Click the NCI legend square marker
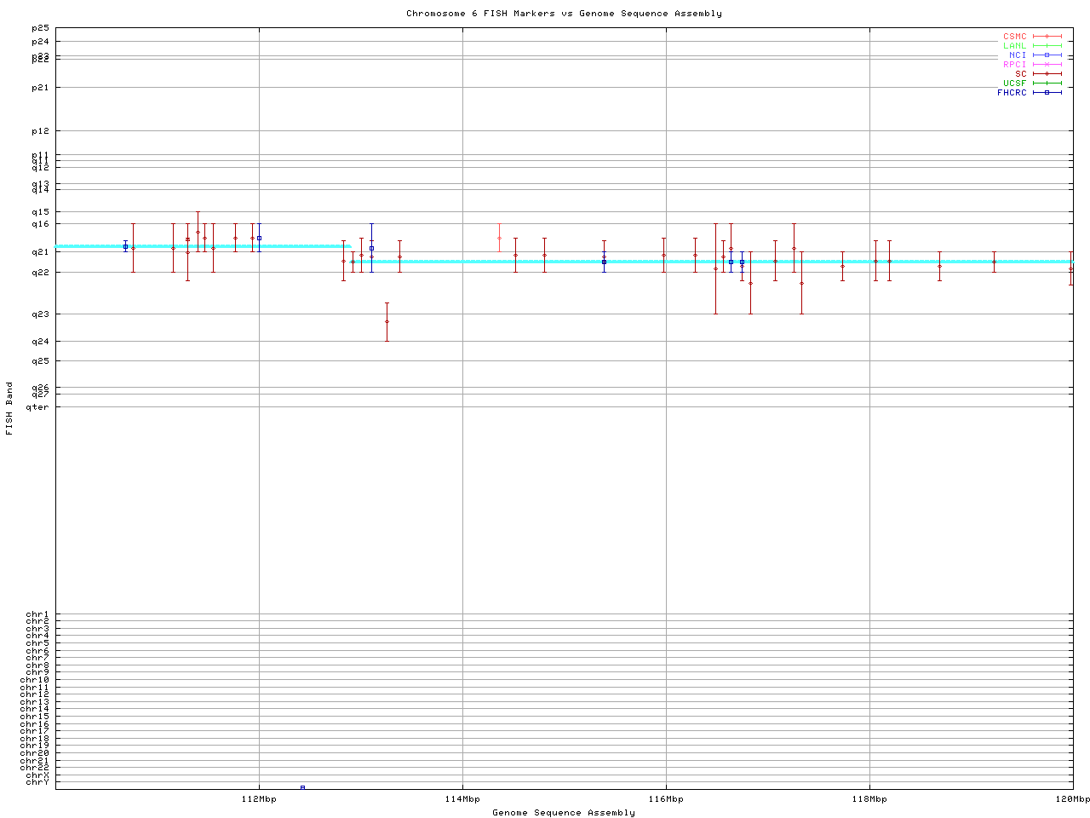 [1047, 55]
